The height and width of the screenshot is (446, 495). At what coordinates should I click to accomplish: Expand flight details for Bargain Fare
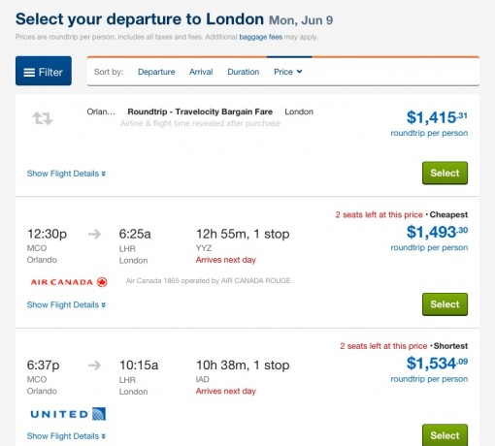tap(66, 174)
